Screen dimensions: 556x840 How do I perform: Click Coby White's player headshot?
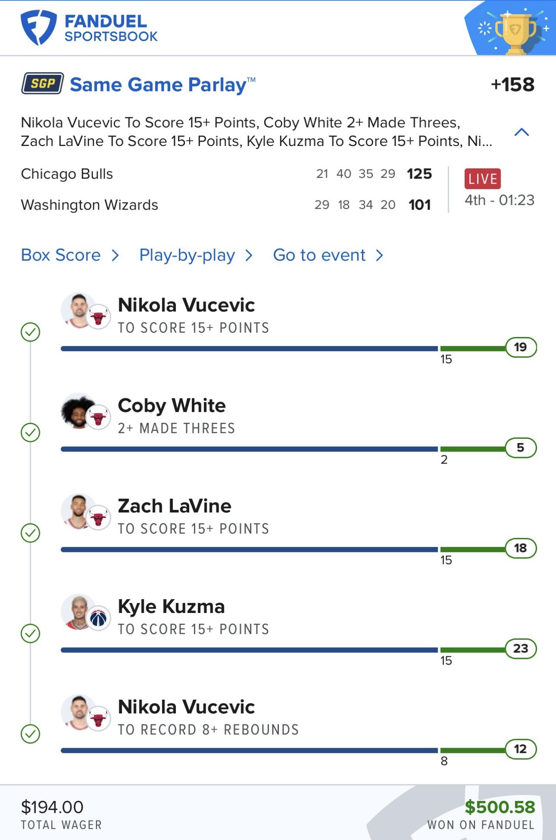(x=77, y=411)
